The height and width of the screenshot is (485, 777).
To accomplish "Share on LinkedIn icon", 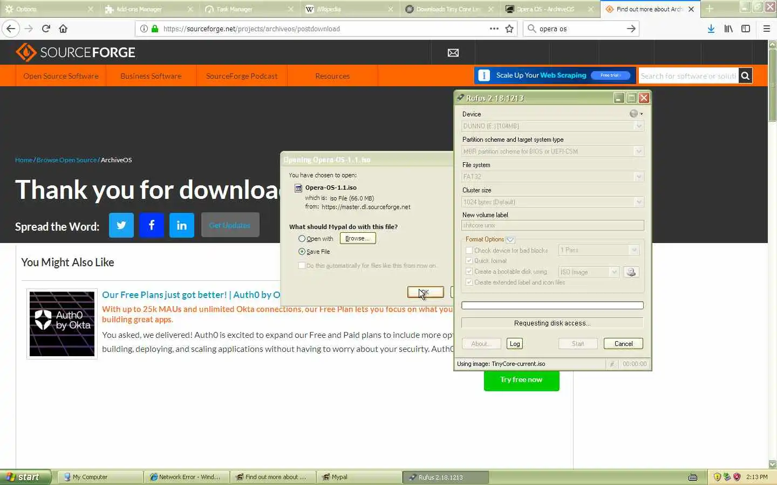I will point(182,225).
